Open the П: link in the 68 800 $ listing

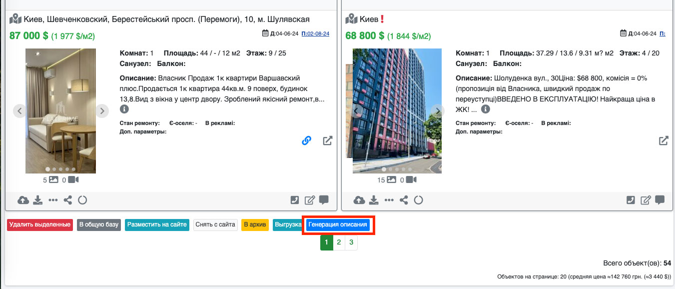click(663, 33)
